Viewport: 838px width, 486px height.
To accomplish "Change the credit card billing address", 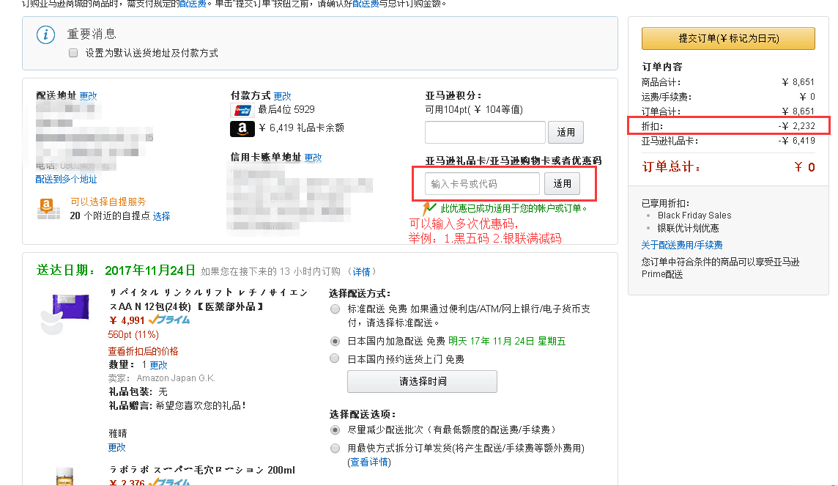I will [314, 158].
